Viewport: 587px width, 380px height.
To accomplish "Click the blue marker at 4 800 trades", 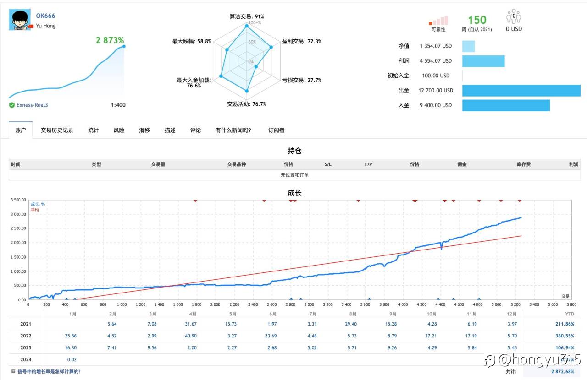I will [x=479, y=299].
